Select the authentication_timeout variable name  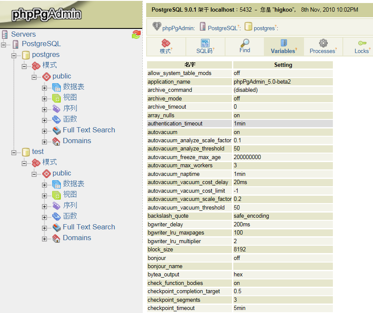175,124
